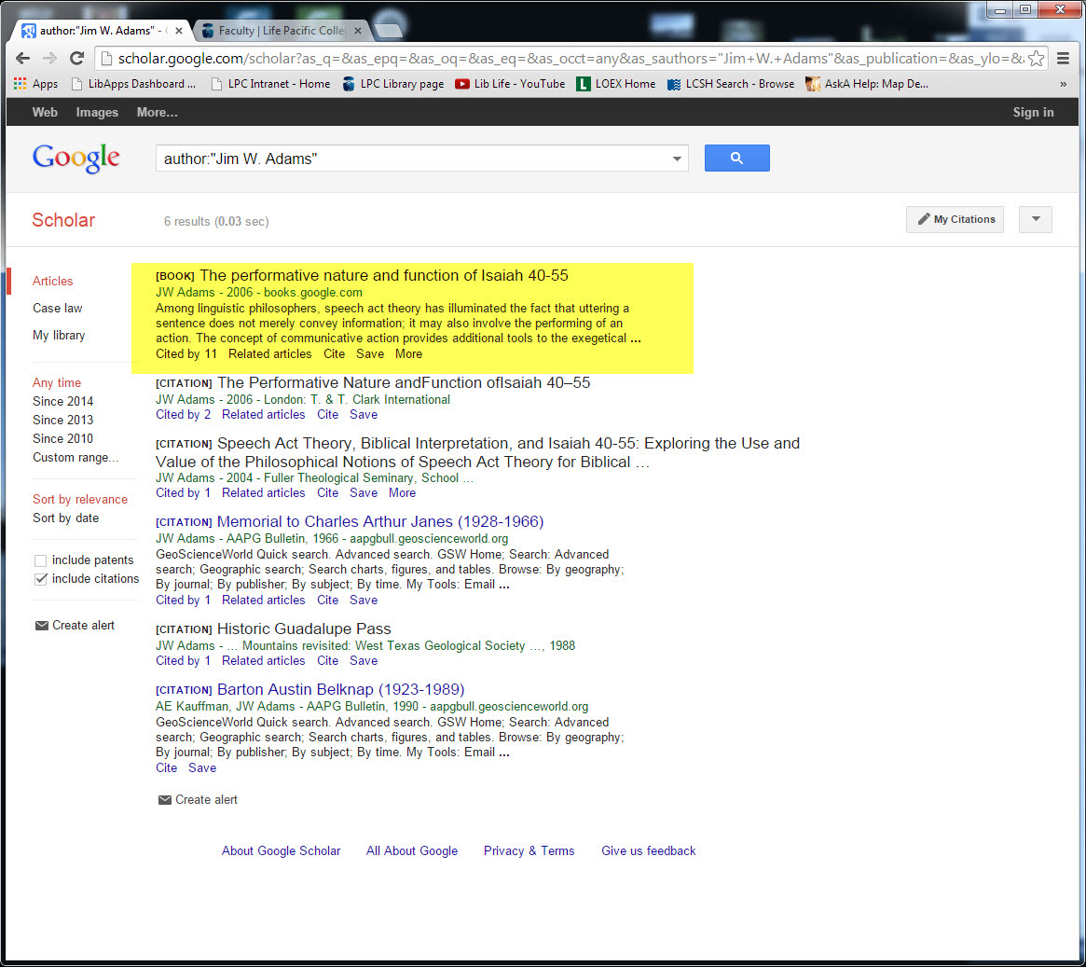
Task: Click the Google logo
Action: click(x=76, y=159)
